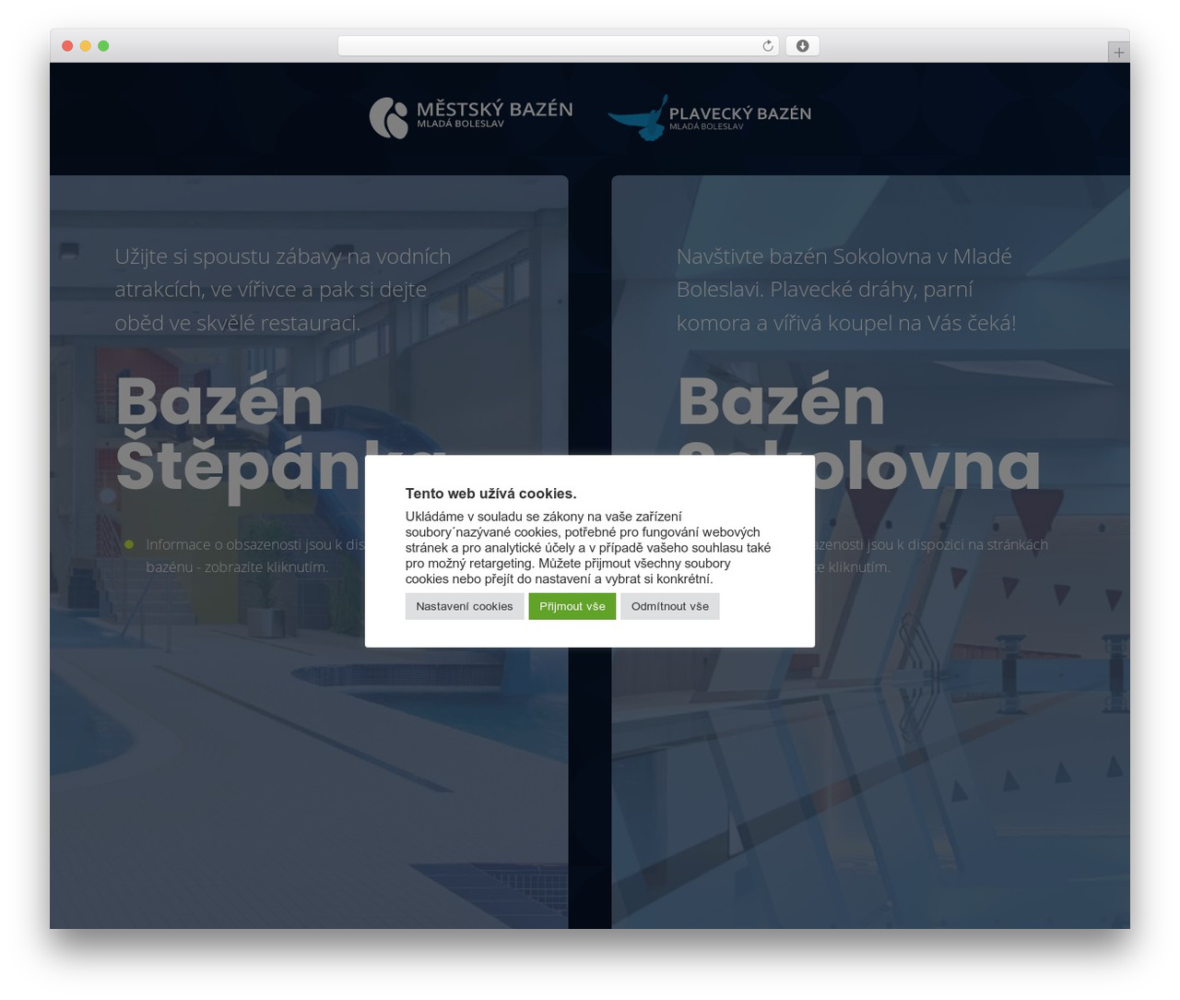
Task: Click the cookie description paragraph
Action: 588,548
